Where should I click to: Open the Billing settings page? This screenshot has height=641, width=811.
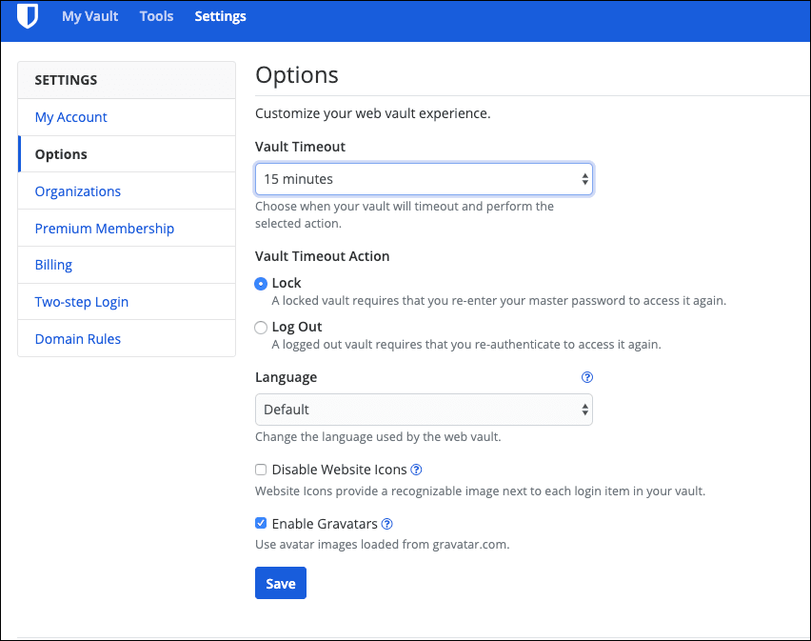pyautogui.click(x=53, y=265)
